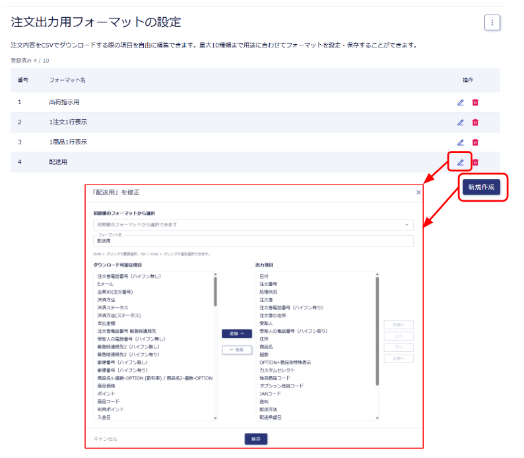Select 受取人 in output items
Screen dimensions: 524x458
(x=266, y=323)
